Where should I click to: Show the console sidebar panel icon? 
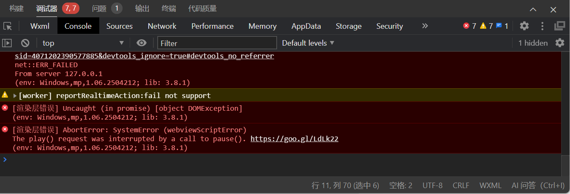[x=7, y=43]
